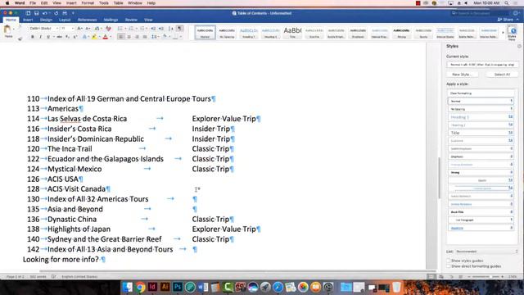Apply bulleted list
Viewport: 524px width, 295px height.
coord(120,29)
